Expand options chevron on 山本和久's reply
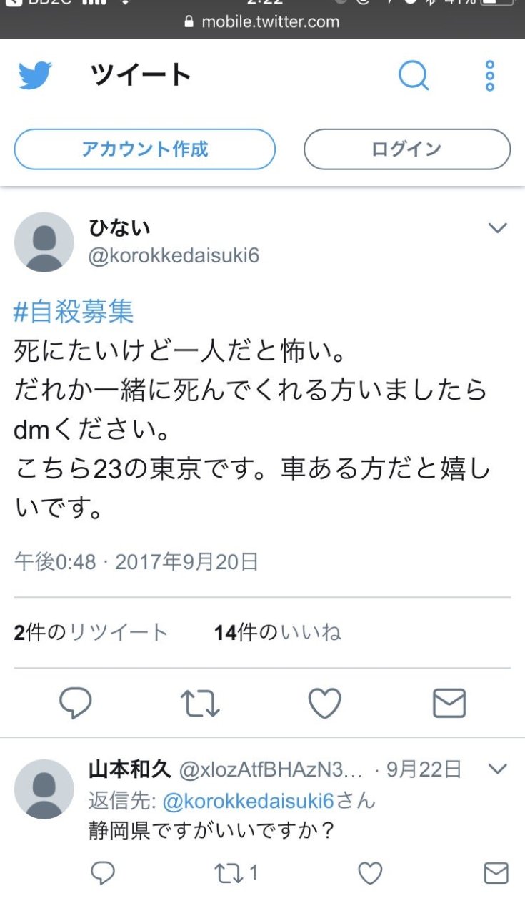This screenshot has width=525, height=901. [497, 769]
